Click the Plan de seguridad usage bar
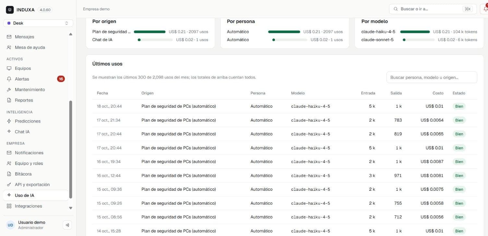Screen dimensions: 488x236 point(150,32)
